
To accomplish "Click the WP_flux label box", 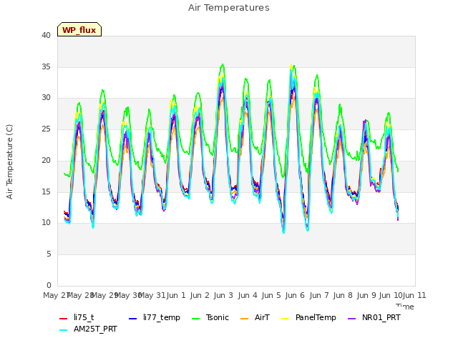I will click(79, 29).
